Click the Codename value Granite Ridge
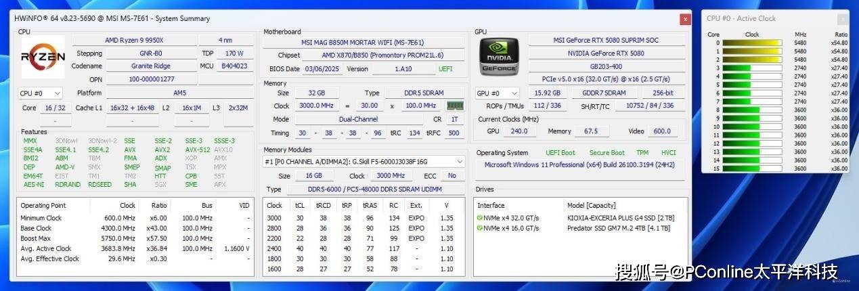Image resolution: width=859 pixels, height=291 pixels. (151, 66)
